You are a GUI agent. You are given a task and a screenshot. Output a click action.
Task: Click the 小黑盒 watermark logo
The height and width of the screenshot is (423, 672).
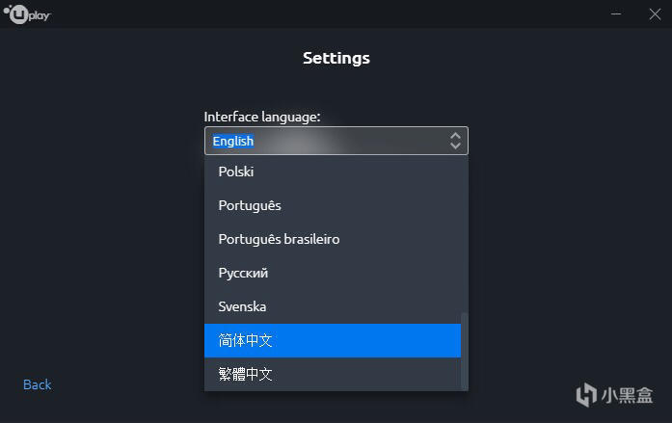click(x=613, y=394)
